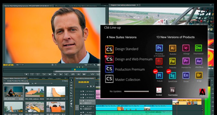Step forward one frame in source monitor
Screen dimensions: 217x115
61,74
